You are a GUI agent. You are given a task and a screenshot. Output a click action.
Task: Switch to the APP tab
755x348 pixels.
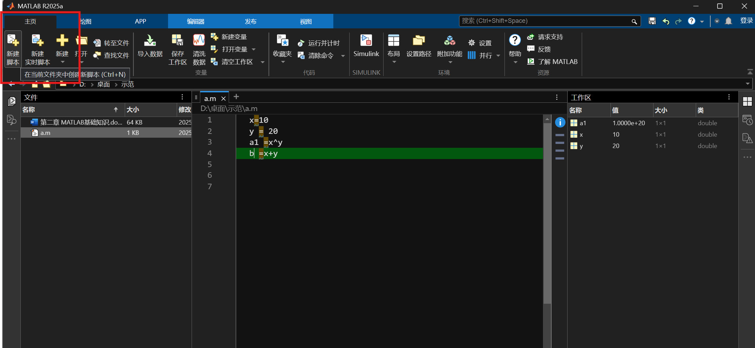(x=140, y=21)
